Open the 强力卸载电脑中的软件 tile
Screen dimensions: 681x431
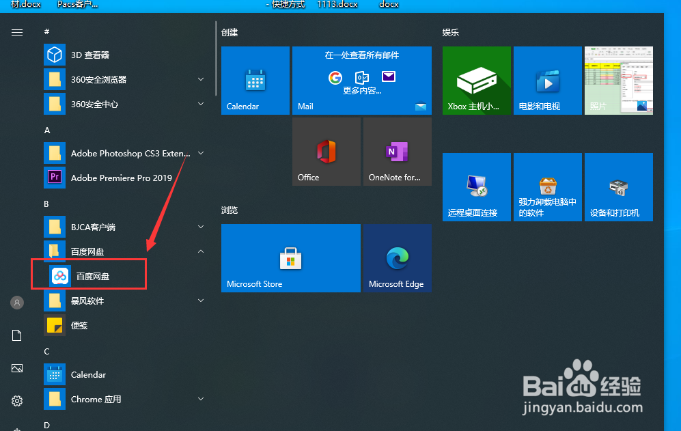(x=548, y=187)
